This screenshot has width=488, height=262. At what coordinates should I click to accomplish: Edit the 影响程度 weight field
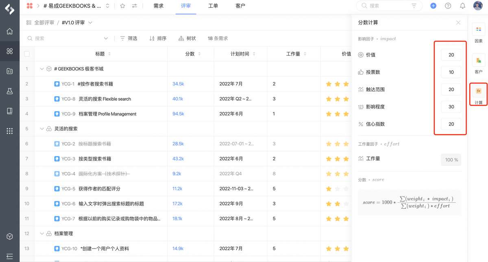point(451,107)
